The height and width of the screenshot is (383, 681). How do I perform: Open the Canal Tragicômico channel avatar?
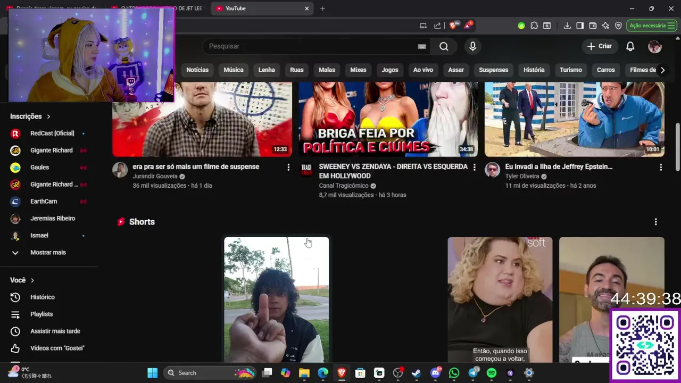306,170
